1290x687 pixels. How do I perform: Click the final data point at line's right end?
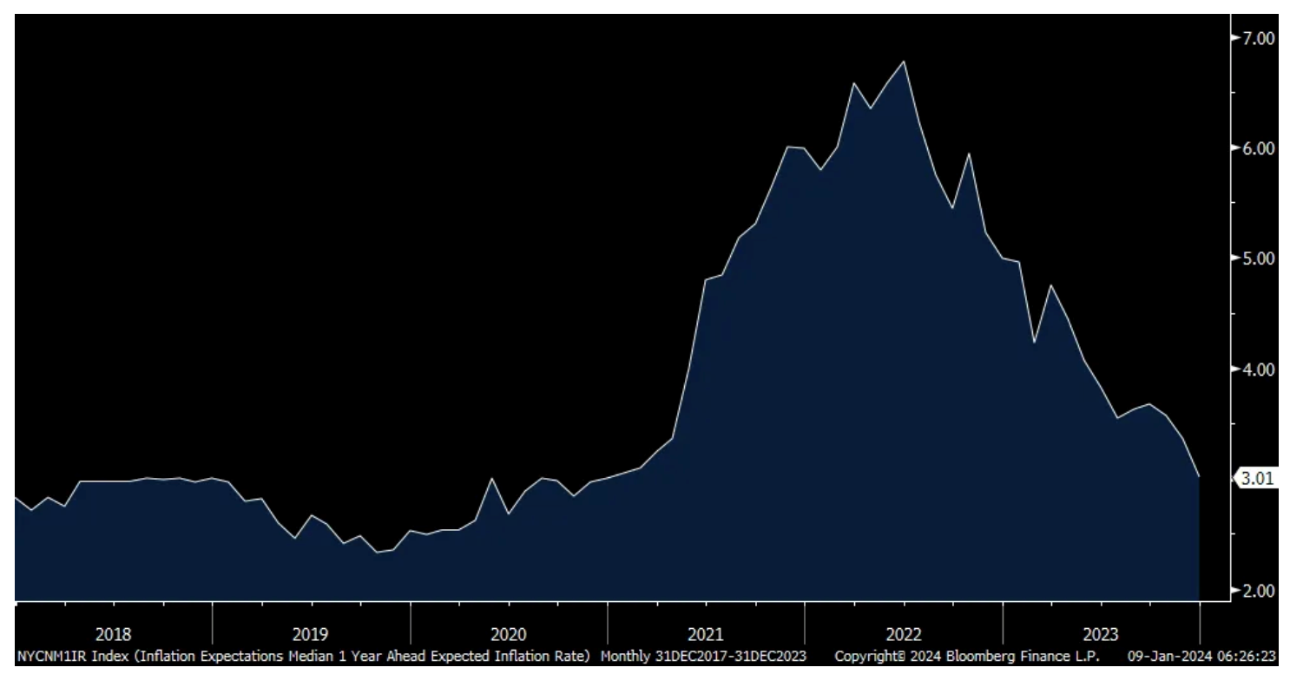coord(1199,476)
